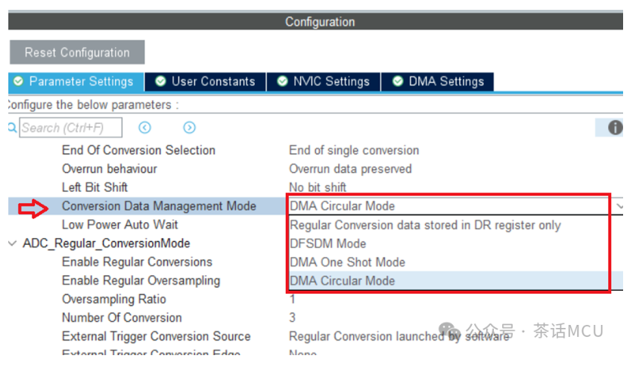Go to next search result arrow
The image size is (642, 371).
tap(189, 128)
